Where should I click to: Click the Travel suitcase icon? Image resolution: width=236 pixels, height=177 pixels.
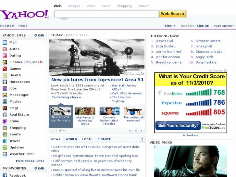click(x=5, y=141)
